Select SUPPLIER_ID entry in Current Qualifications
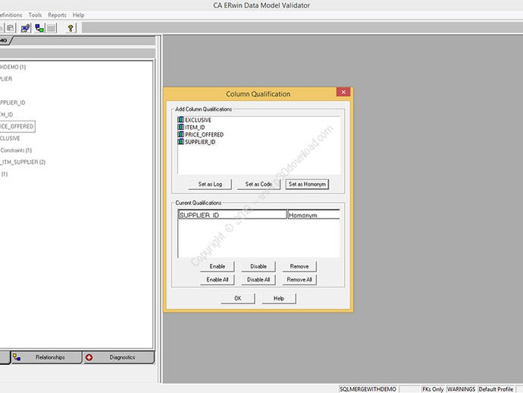This screenshot has width=523, height=393. tap(233, 215)
